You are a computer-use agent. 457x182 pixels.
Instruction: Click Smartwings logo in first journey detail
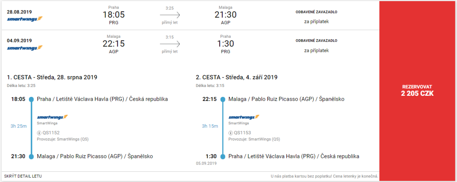pyautogui.click(x=52, y=117)
